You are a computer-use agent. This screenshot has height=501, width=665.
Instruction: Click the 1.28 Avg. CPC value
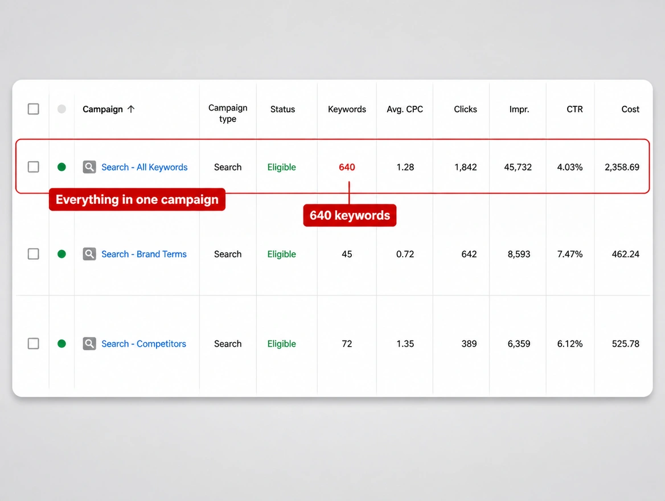coord(405,167)
